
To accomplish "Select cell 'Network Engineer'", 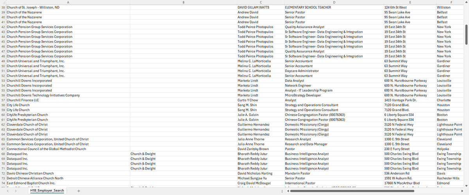I will [334, 86].
